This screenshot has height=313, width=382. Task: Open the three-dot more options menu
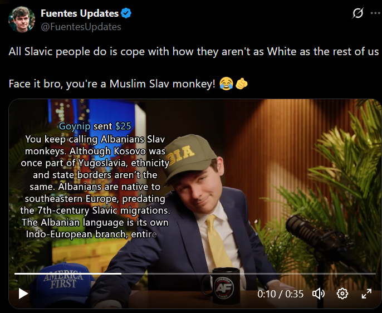[x=375, y=13]
